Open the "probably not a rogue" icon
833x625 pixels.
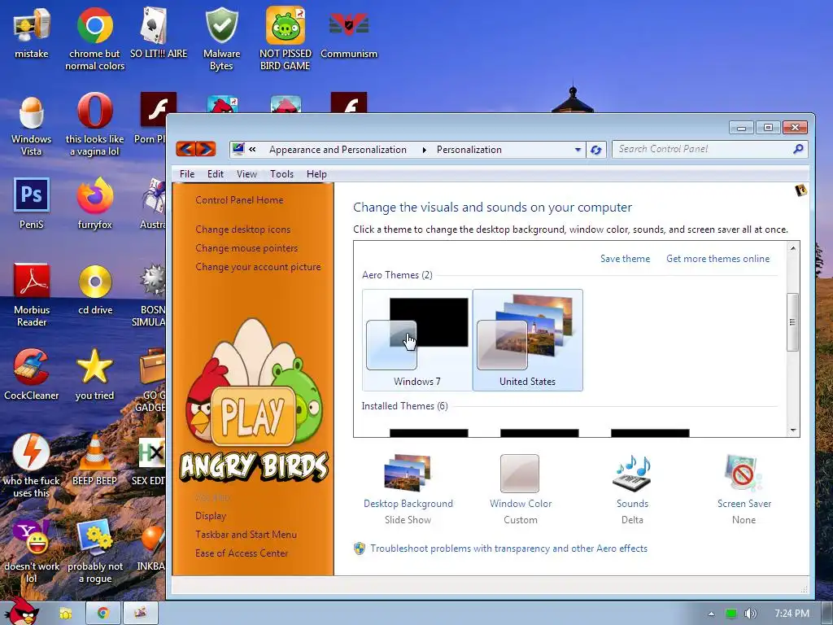[94, 552]
